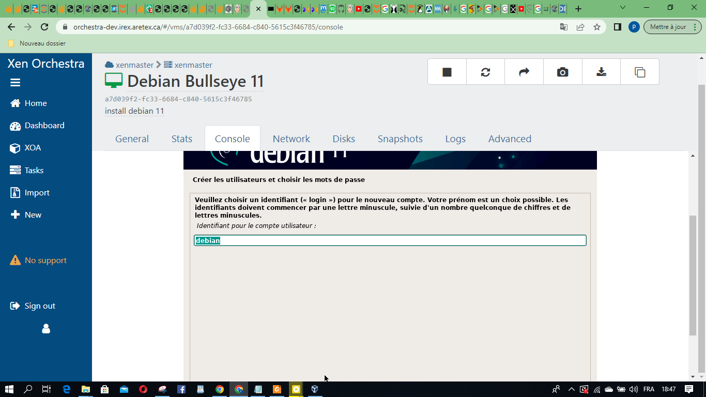Open Task View on the taskbar

tap(47, 389)
